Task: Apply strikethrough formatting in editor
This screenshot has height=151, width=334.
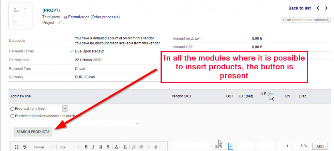Action: [108, 147]
